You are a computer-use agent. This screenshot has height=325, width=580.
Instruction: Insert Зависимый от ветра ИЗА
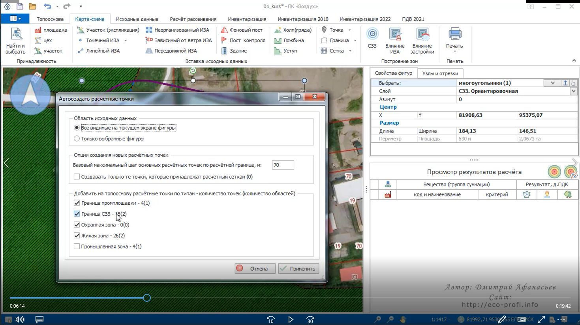click(178, 40)
